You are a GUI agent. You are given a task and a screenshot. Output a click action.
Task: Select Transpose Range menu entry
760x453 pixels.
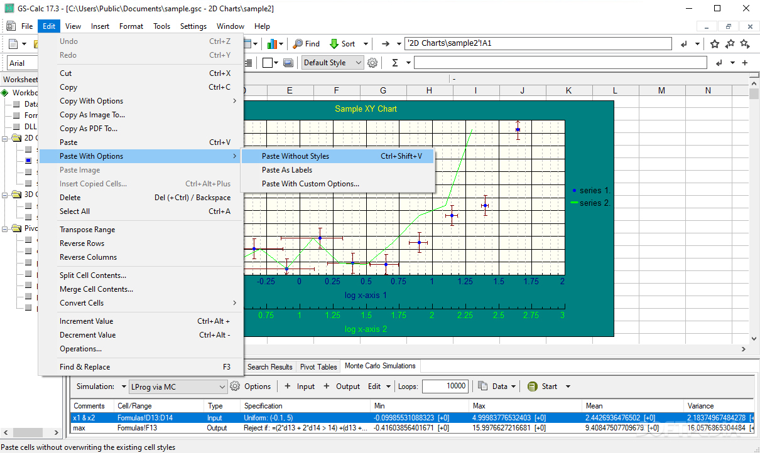tap(141, 230)
